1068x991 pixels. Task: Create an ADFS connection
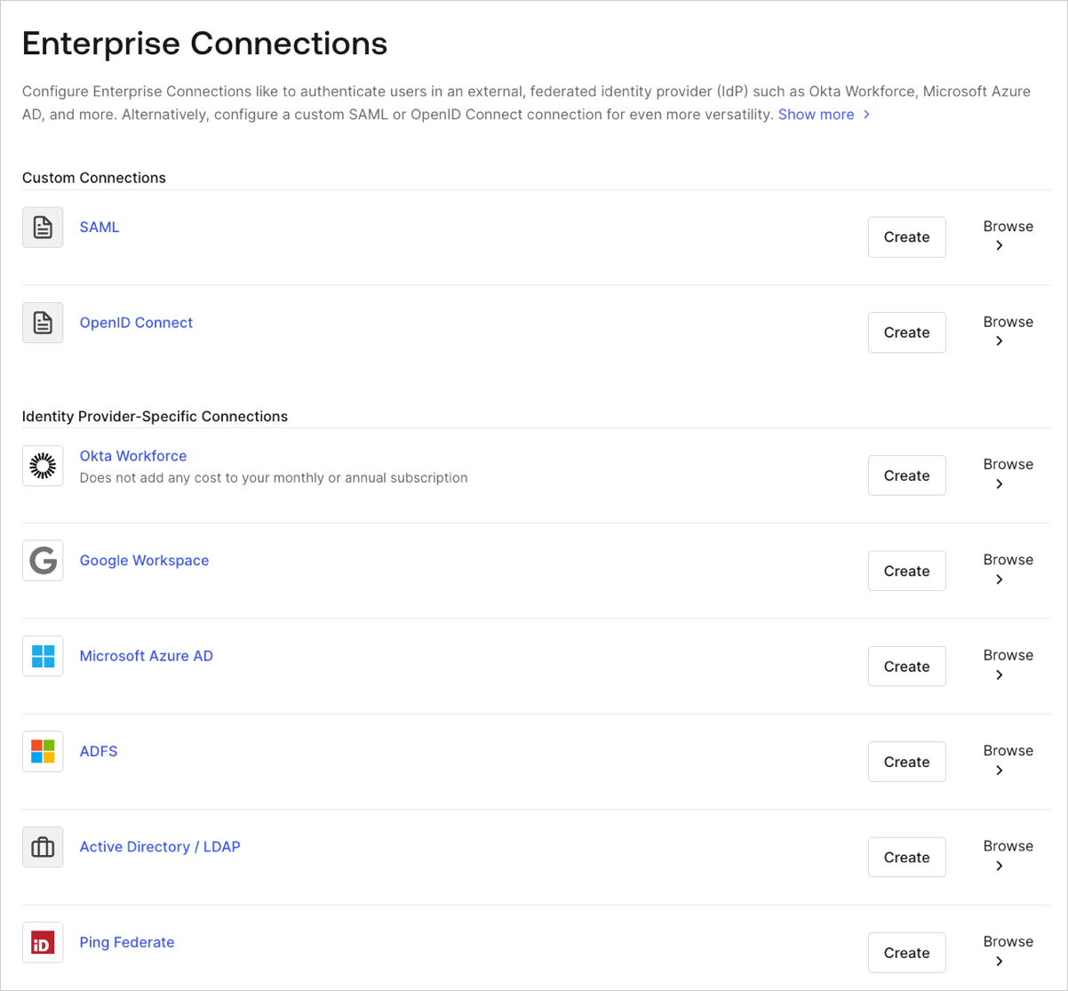pyautogui.click(x=906, y=762)
